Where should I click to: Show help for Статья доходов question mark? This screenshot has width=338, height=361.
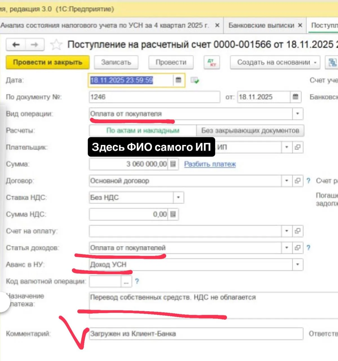tap(308, 248)
